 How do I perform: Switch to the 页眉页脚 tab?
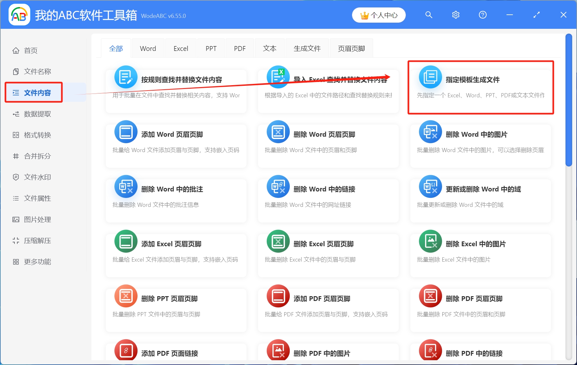point(351,48)
